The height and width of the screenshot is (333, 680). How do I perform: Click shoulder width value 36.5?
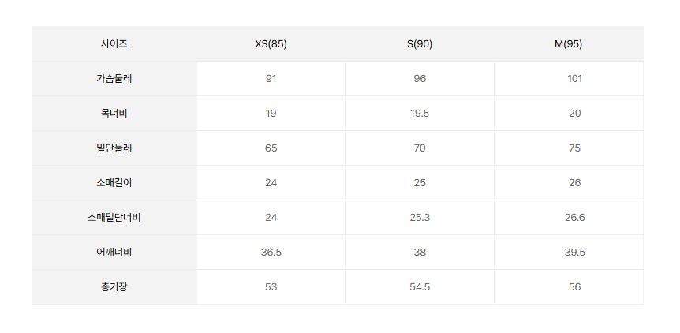point(271,253)
